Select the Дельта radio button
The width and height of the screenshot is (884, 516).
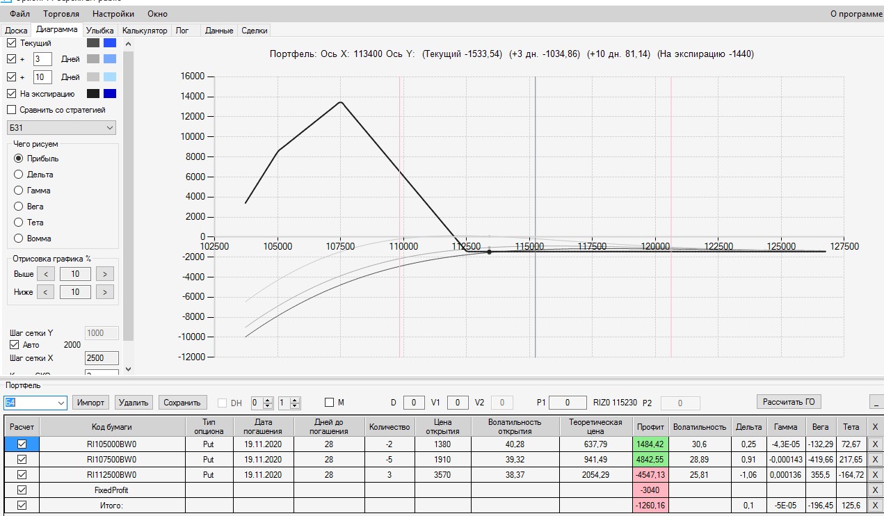coord(19,175)
